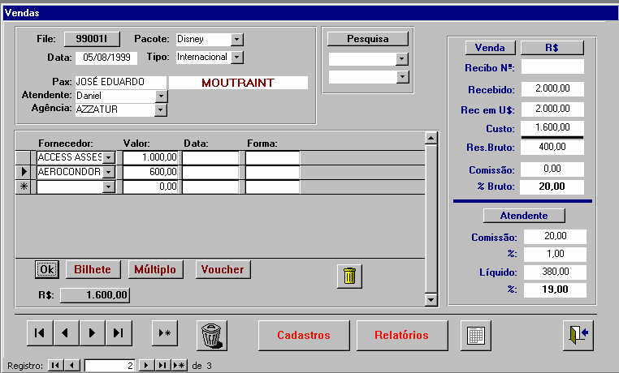
Task: Confirm with the Ok button
Action: [46, 269]
